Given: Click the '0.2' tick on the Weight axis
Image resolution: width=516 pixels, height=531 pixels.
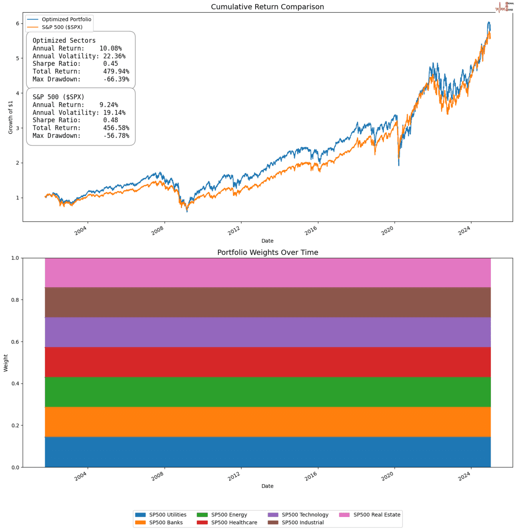Looking at the screenshot, I should click(15, 426).
